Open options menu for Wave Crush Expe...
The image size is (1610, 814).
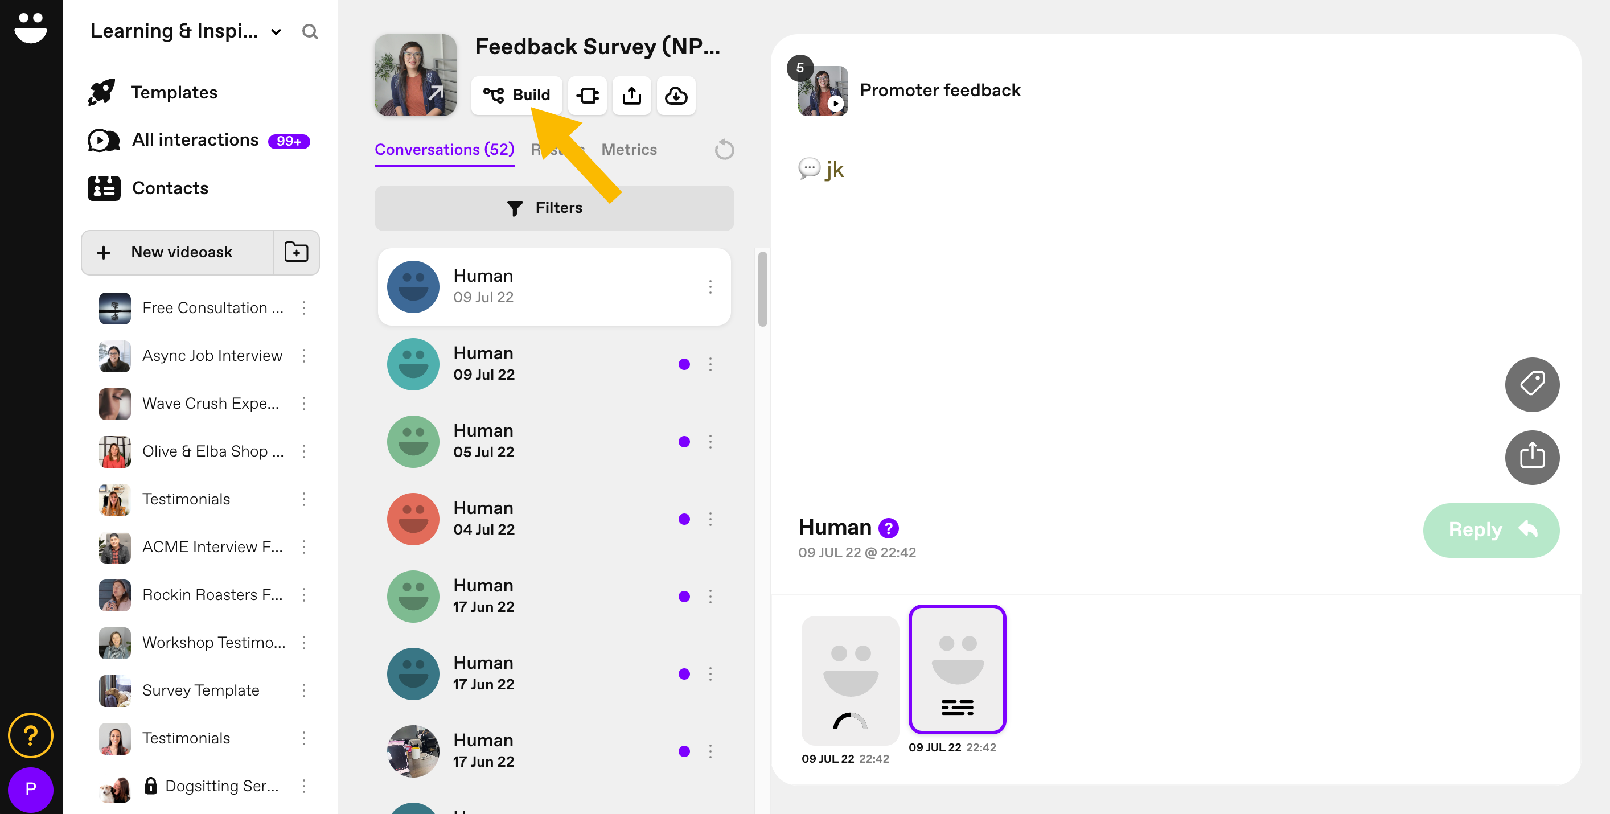point(305,404)
